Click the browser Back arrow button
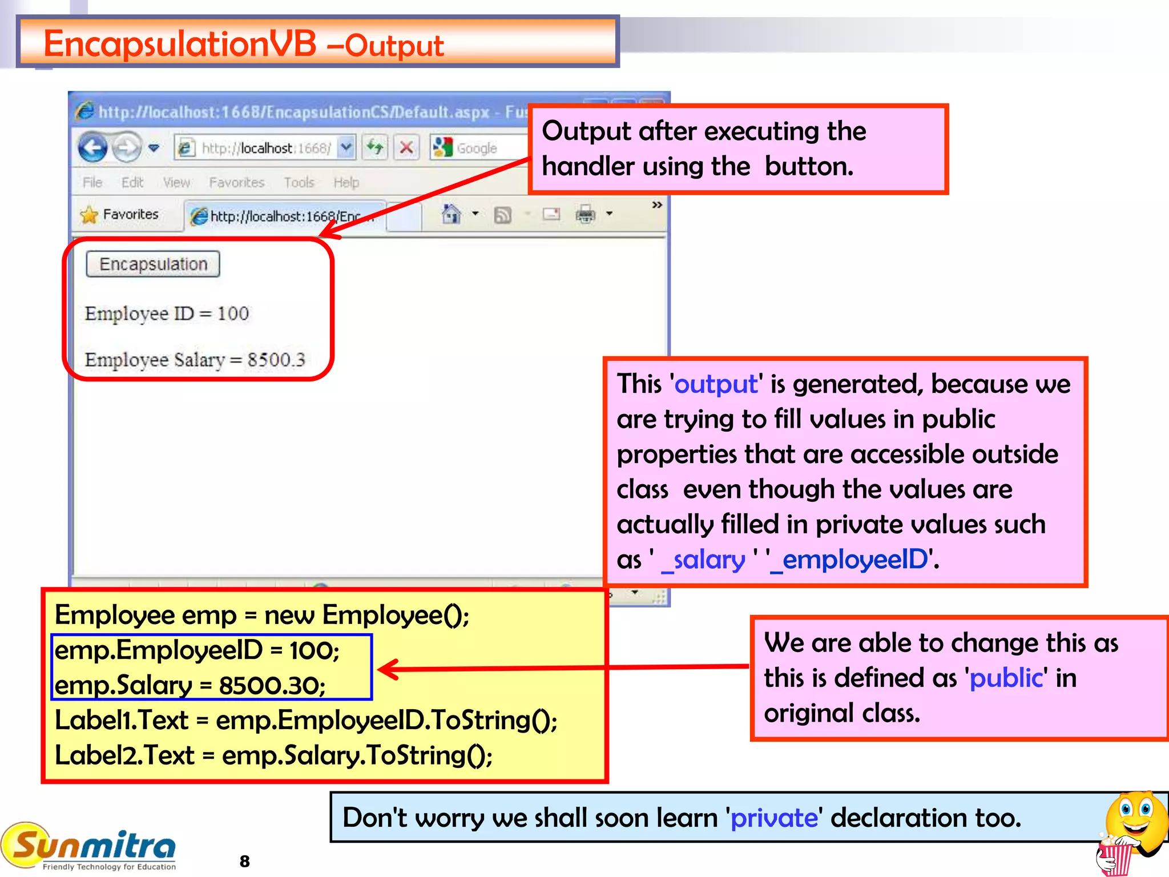The height and width of the screenshot is (877, 1169). [x=92, y=148]
